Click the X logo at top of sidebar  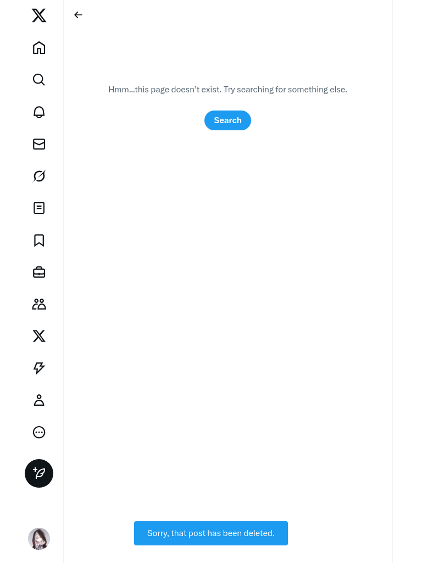(39, 15)
